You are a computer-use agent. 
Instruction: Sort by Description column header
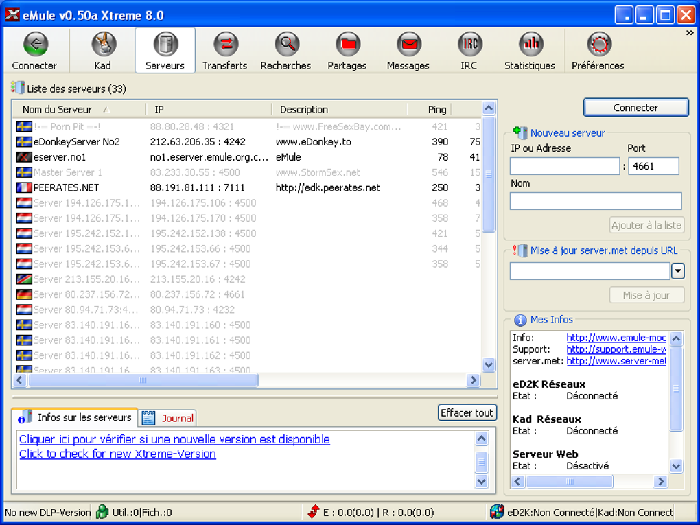click(x=339, y=109)
